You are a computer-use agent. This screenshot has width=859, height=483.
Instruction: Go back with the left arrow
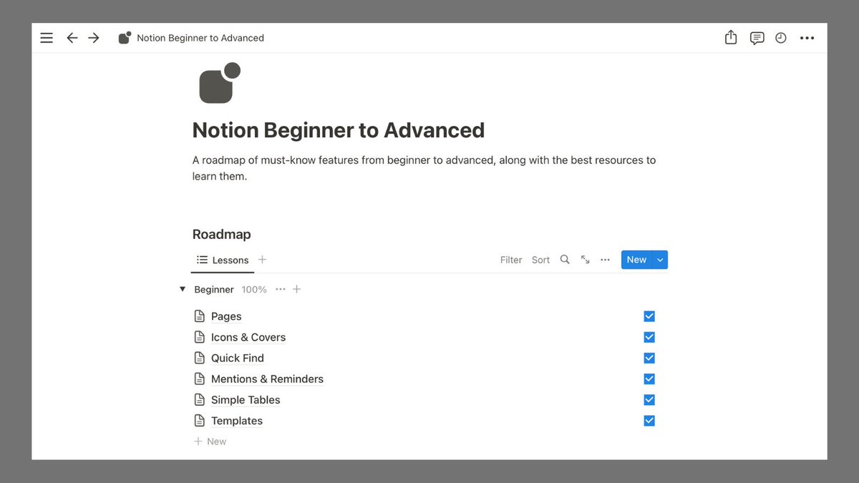[x=72, y=38]
